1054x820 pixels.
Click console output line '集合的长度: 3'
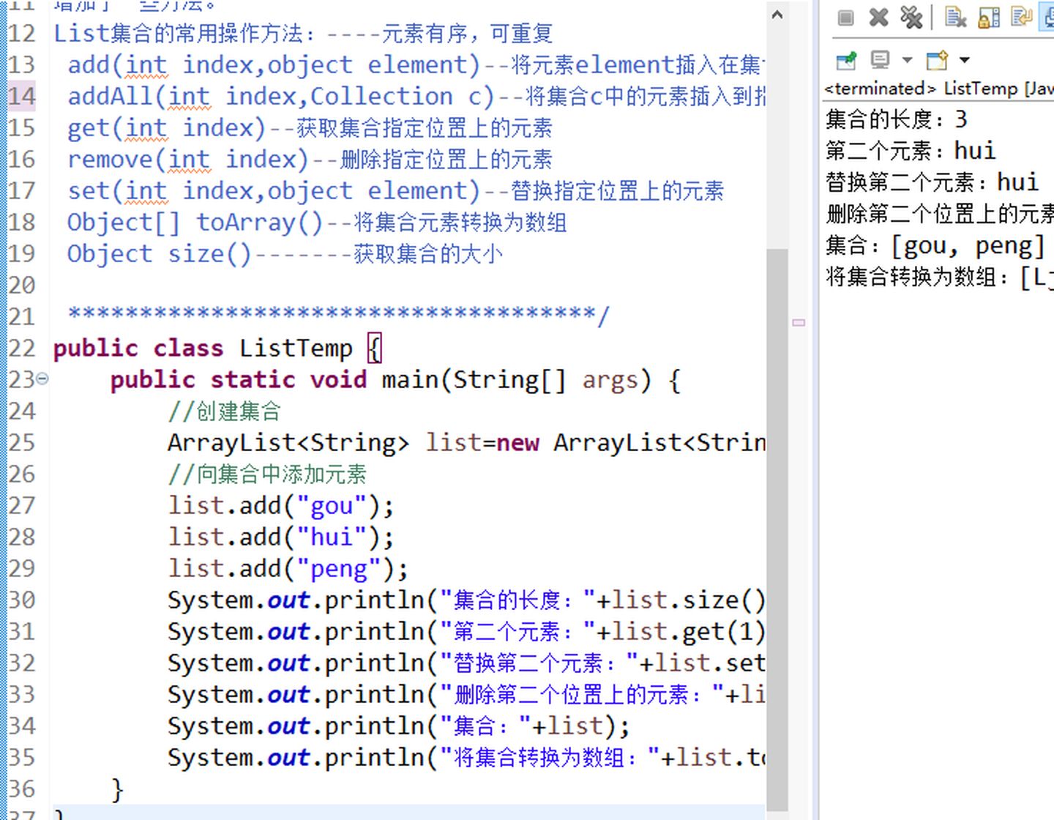tap(897, 119)
